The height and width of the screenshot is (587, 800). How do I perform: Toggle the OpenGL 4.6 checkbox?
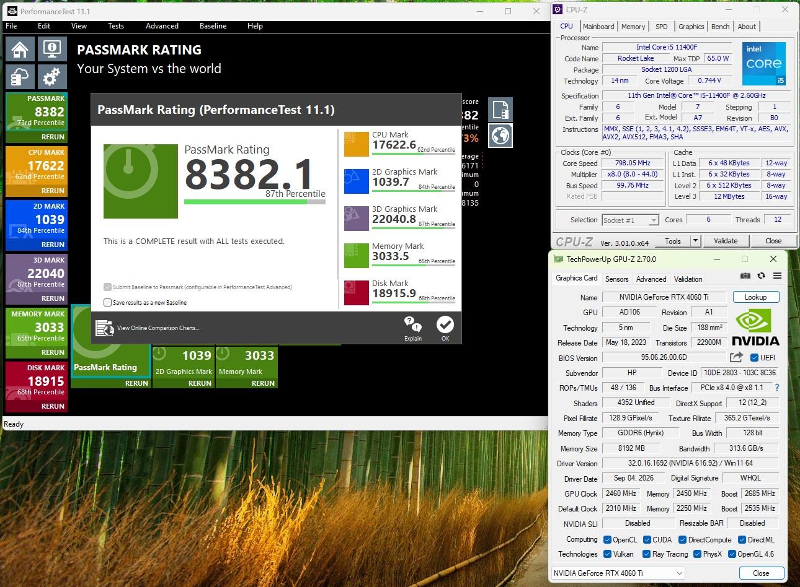click(732, 554)
